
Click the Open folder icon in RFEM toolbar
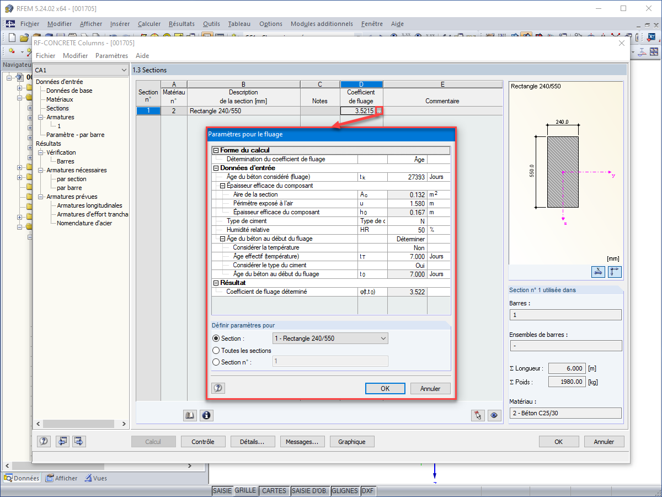point(24,38)
